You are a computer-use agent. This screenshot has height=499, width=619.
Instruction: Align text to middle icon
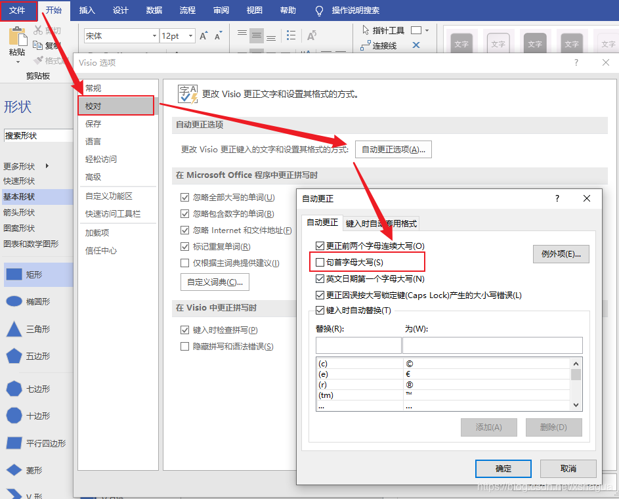point(257,35)
